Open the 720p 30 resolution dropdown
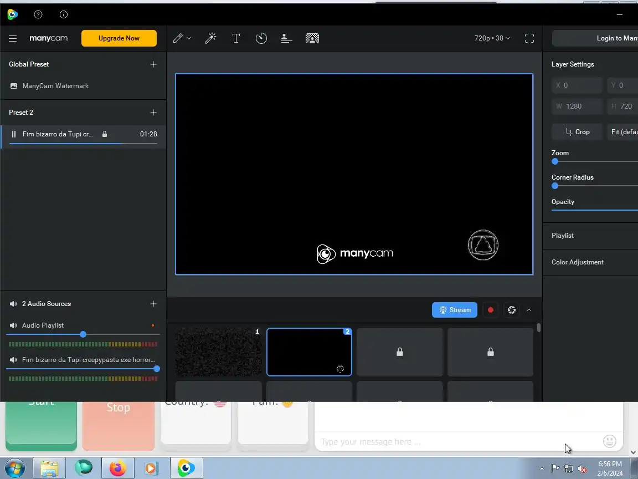This screenshot has height=479, width=638. [x=492, y=38]
